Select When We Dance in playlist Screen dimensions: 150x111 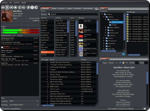point(20,51)
